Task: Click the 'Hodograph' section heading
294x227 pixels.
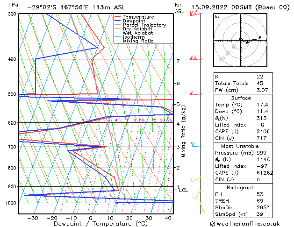Action: (x=241, y=188)
